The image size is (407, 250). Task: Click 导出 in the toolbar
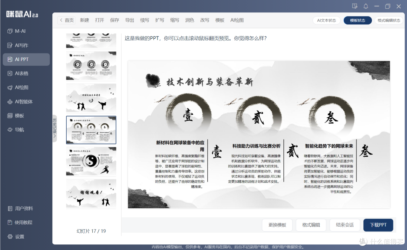pyautogui.click(x=130, y=20)
